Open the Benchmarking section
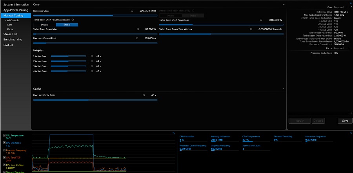Image resolution: width=353 pixels, height=173 pixels. coord(13,40)
